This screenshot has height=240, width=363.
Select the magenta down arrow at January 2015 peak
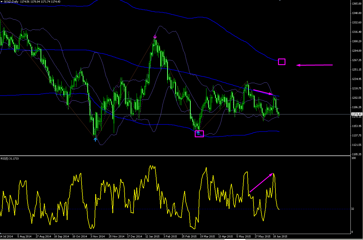(x=155, y=37)
